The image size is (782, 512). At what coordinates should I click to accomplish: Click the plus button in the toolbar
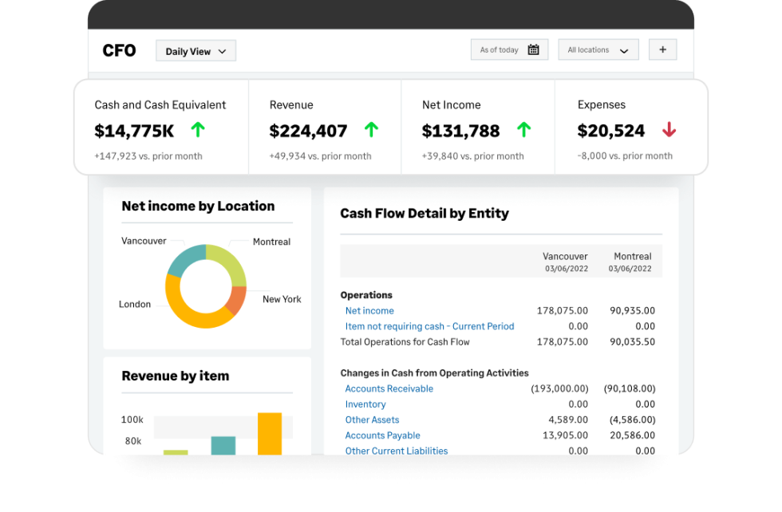pyautogui.click(x=662, y=49)
